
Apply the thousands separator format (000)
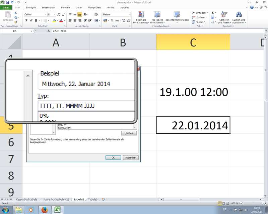(117, 20)
